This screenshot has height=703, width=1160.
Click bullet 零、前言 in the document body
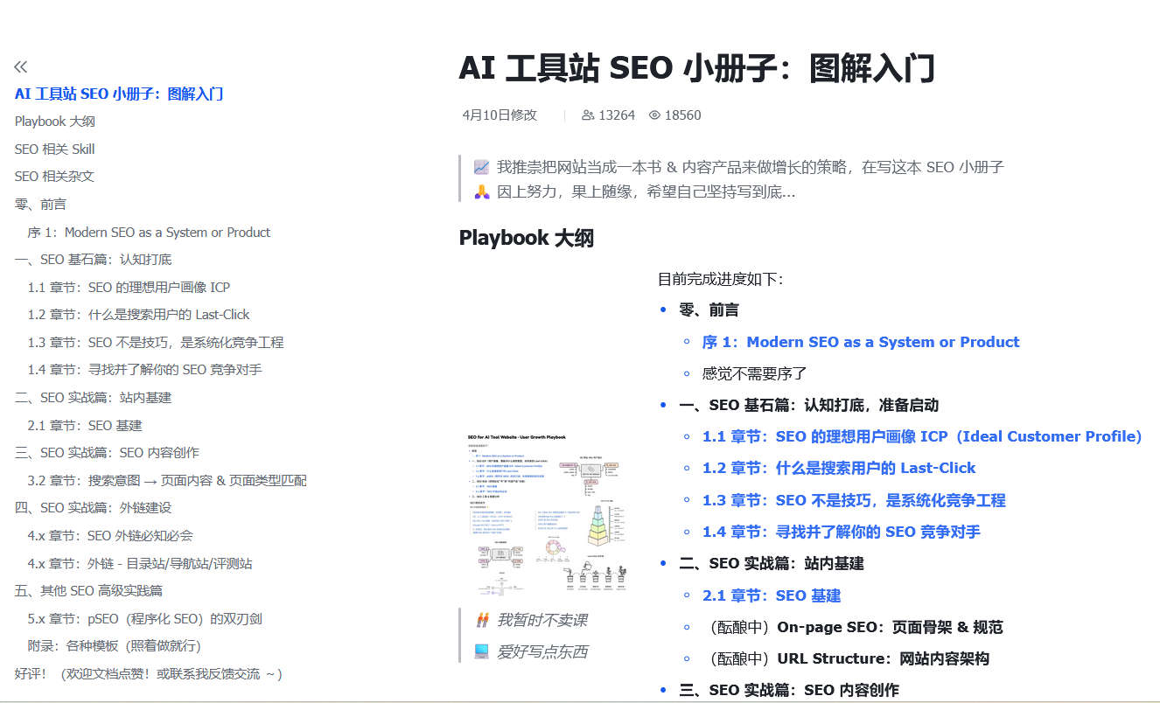point(709,310)
